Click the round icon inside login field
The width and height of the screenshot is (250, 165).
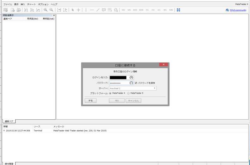click(131, 77)
